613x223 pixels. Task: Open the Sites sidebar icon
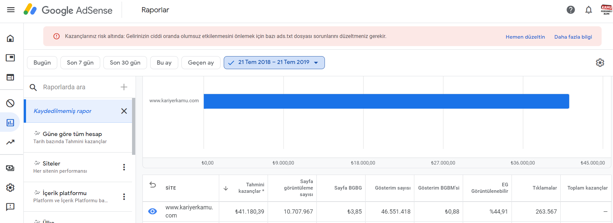[x=10, y=77]
